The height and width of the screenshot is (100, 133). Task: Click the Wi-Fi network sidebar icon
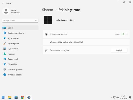pyautogui.click(x=5, y=38)
